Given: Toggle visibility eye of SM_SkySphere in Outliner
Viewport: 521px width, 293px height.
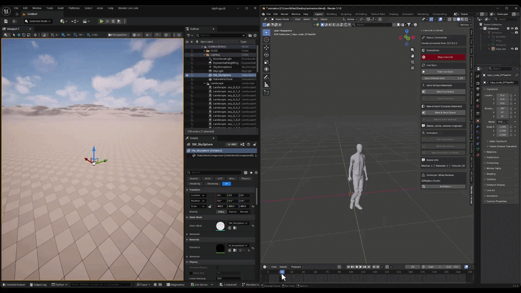Looking at the screenshot, I should coord(187,75).
